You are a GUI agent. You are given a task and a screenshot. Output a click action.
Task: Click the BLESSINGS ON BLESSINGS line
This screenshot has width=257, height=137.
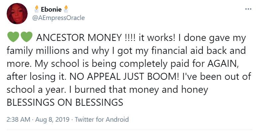[65, 102]
